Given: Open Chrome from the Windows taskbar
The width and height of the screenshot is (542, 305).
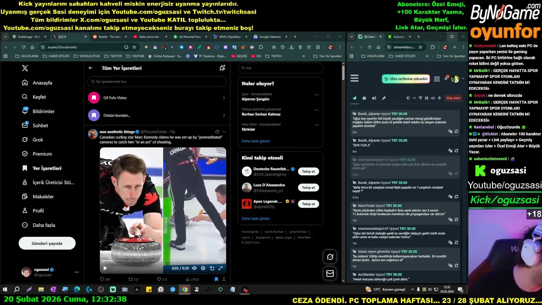Looking at the screenshot, I should pos(185,290).
